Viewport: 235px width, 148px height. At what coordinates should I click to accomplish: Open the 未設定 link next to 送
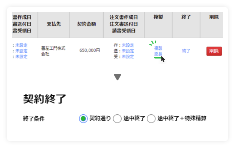[x=128, y=51]
